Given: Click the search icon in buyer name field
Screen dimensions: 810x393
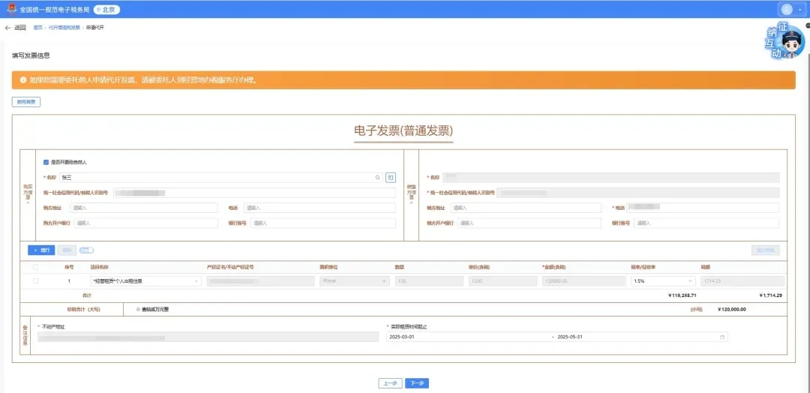Looking at the screenshot, I should [x=378, y=178].
